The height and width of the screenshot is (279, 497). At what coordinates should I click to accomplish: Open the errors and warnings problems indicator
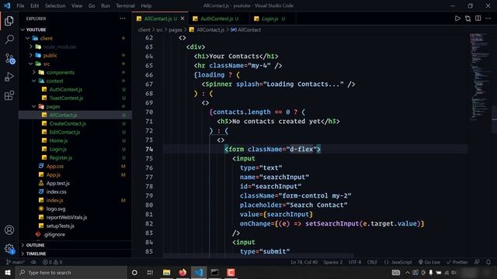click(x=53, y=262)
